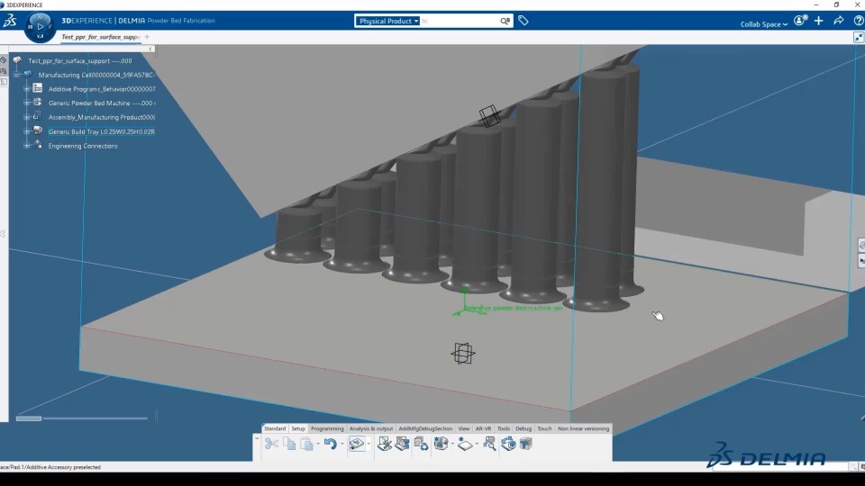Select Generic Powder Bed Machine tree item
Screen dimensions: 865x486
coord(100,103)
